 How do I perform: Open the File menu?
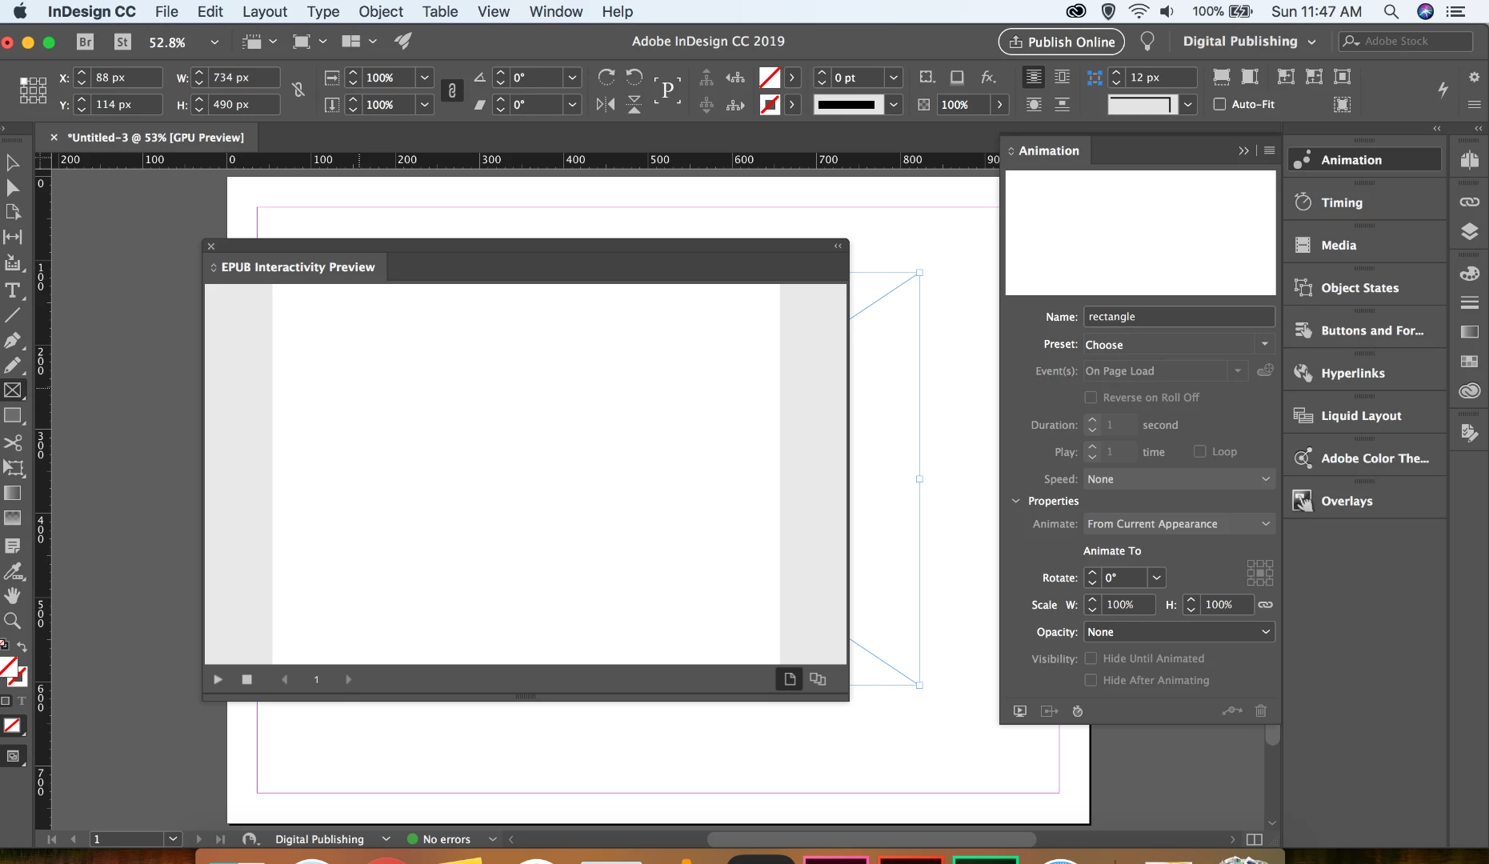166,11
